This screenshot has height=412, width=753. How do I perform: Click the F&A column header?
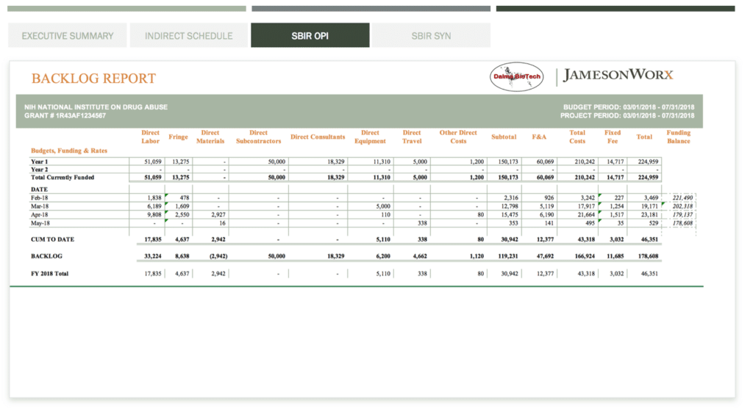coord(539,137)
